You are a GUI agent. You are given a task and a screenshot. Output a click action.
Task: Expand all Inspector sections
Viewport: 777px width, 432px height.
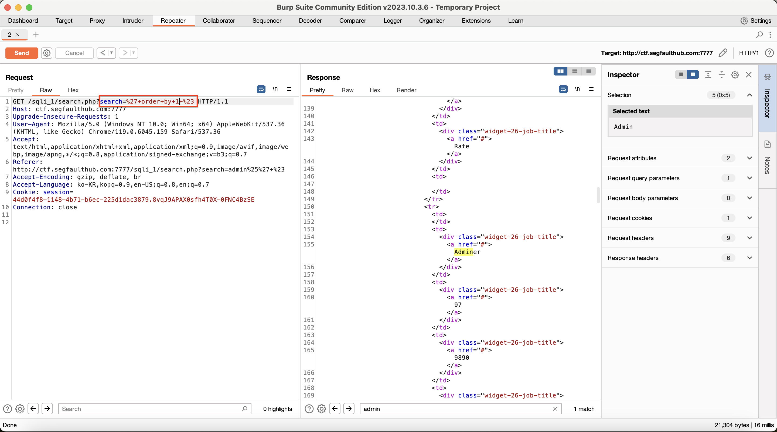pos(708,75)
